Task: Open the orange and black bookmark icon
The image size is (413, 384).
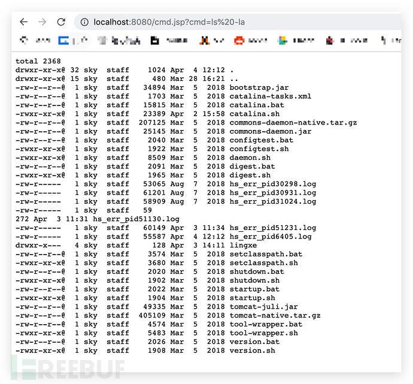Action: click(204, 41)
